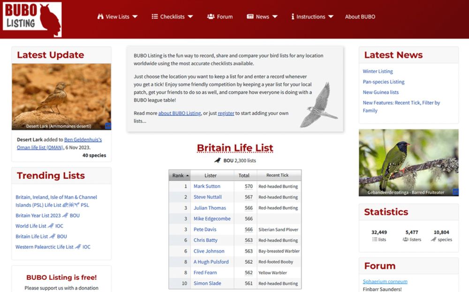The height and width of the screenshot is (292, 469).
Task: Open the Winter Listing news item
Action: point(378,71)
